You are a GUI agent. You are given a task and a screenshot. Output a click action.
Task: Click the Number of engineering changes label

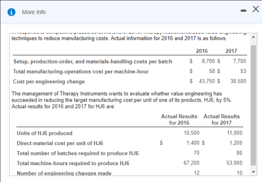click(x=64, y=173)
